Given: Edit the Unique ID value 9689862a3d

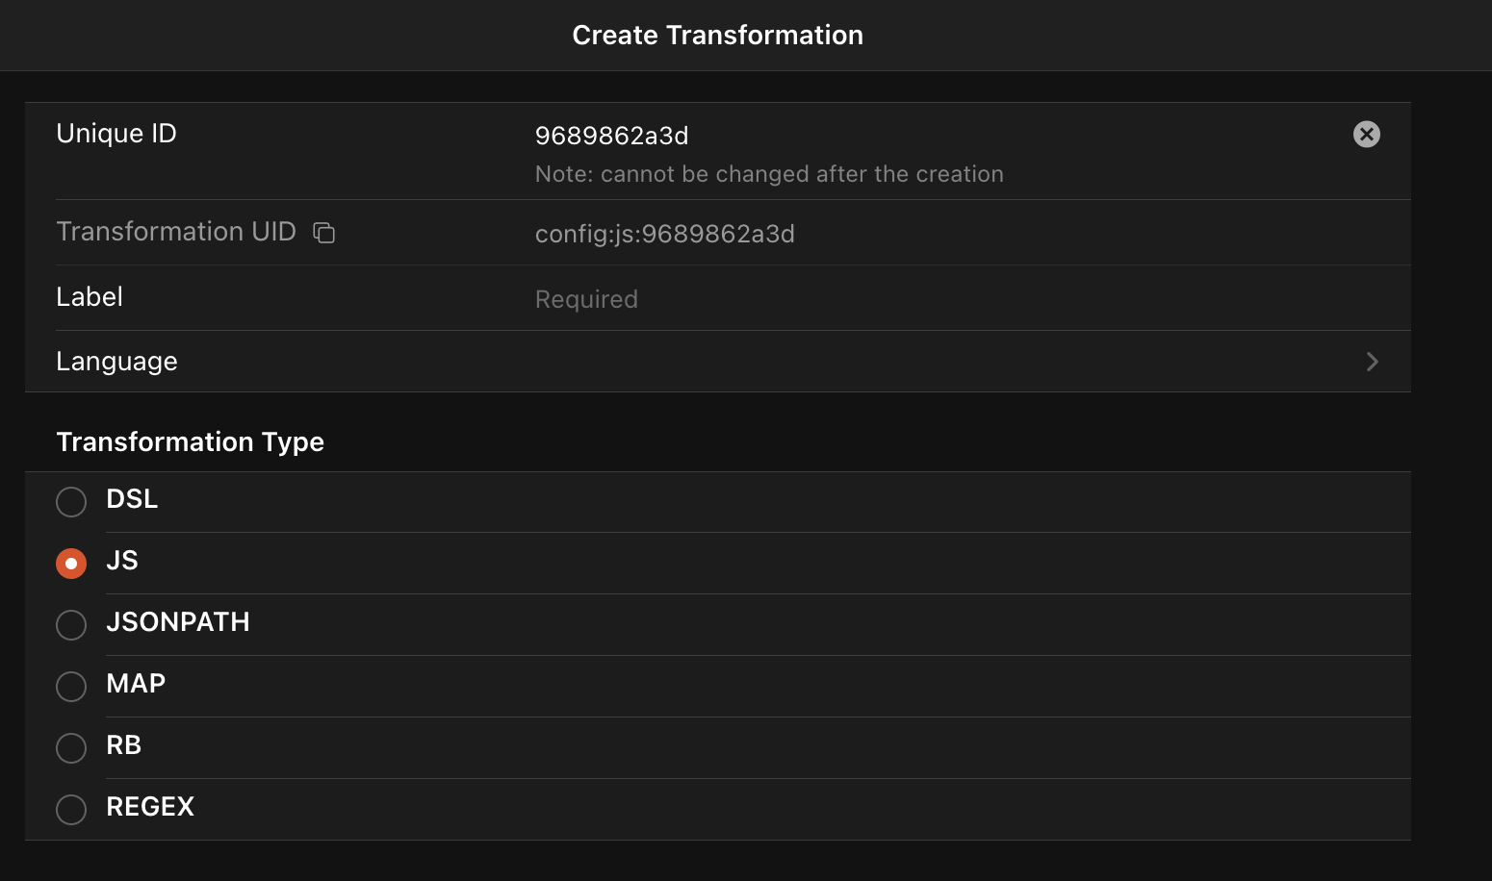Looking at the screenshot, I should point(612,136).
